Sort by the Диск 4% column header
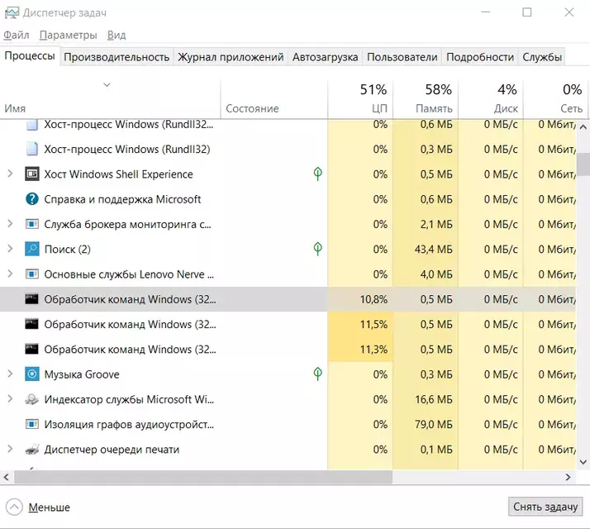 (491, 98)
